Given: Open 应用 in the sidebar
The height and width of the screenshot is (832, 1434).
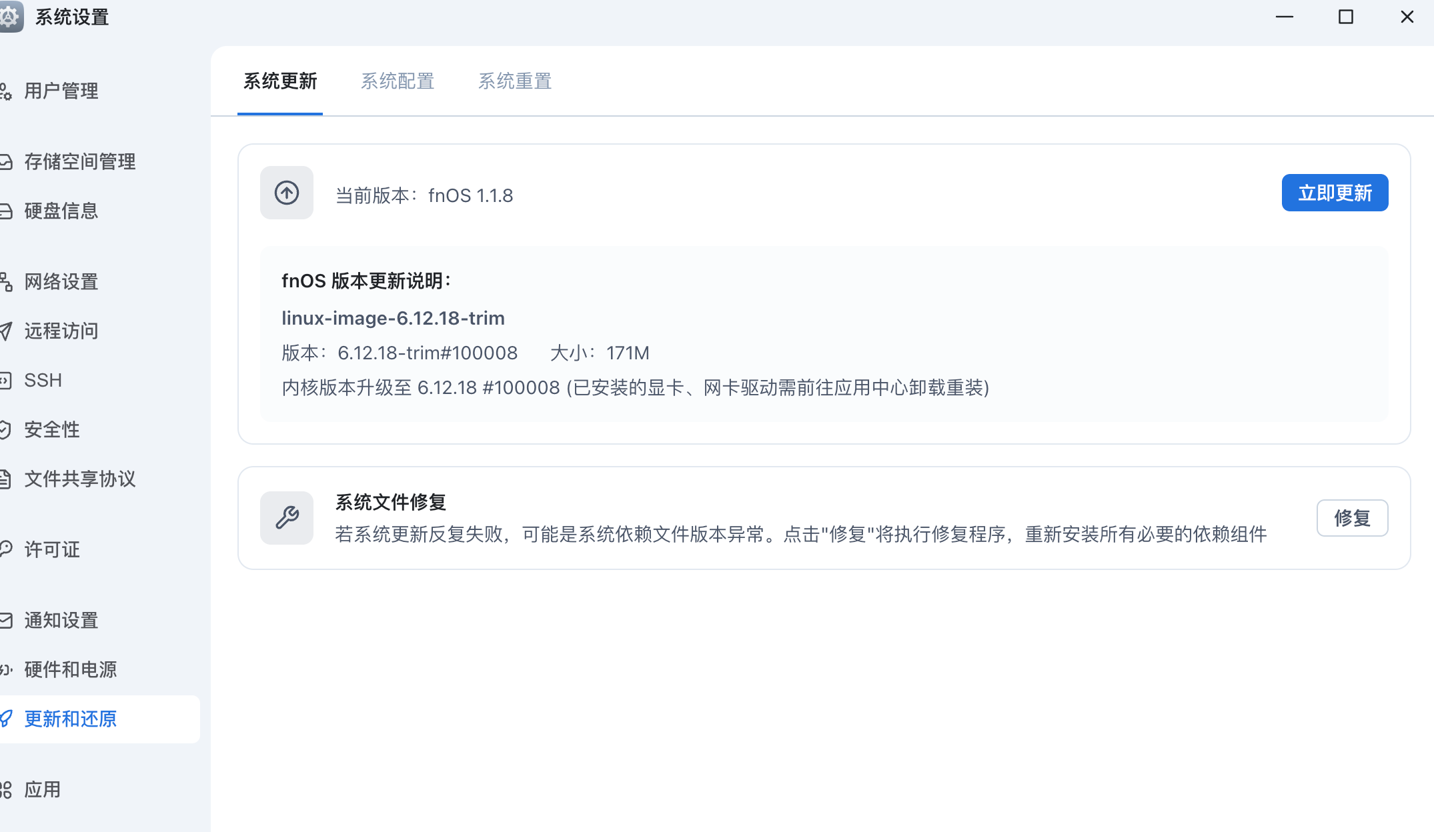Looking at the screenshot, I should (43, 789).
